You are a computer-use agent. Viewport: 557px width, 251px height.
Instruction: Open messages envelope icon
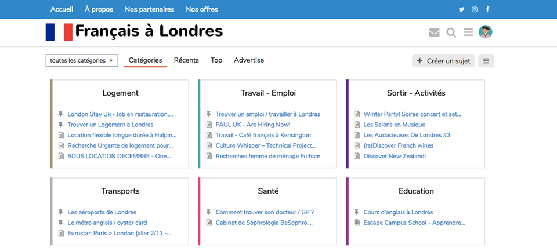point(434,32)
